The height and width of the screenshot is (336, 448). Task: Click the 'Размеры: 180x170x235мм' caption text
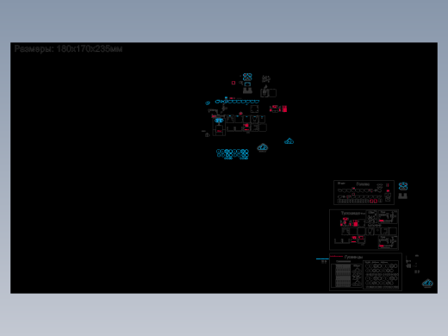[x=68, y=49]
